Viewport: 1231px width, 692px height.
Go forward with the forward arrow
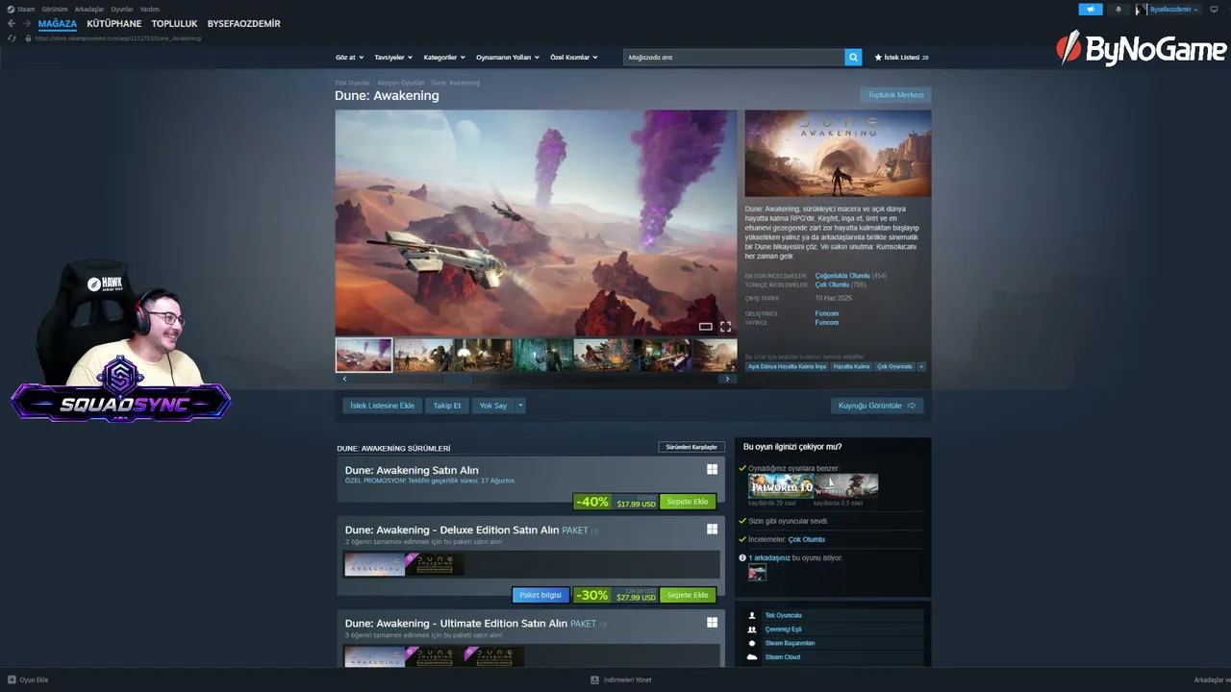tap(27, 23)
